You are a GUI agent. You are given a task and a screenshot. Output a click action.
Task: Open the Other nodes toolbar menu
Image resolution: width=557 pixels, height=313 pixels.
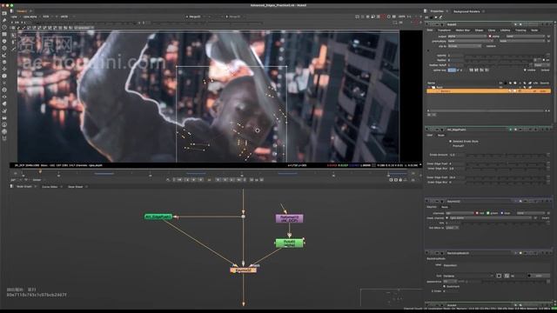pyautogui.click(x=4, y=117)
